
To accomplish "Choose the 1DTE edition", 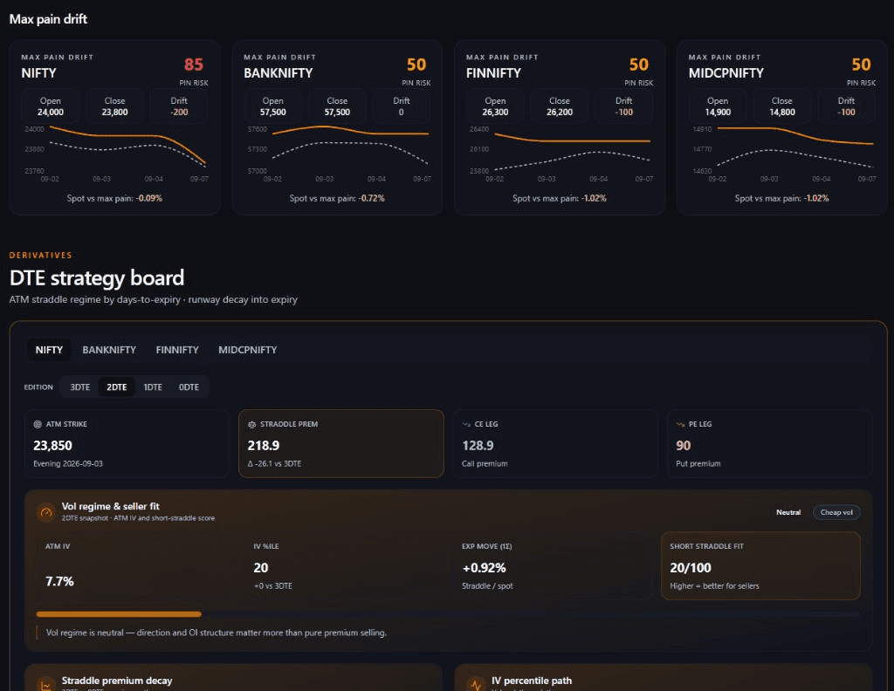I will point(153,387).
